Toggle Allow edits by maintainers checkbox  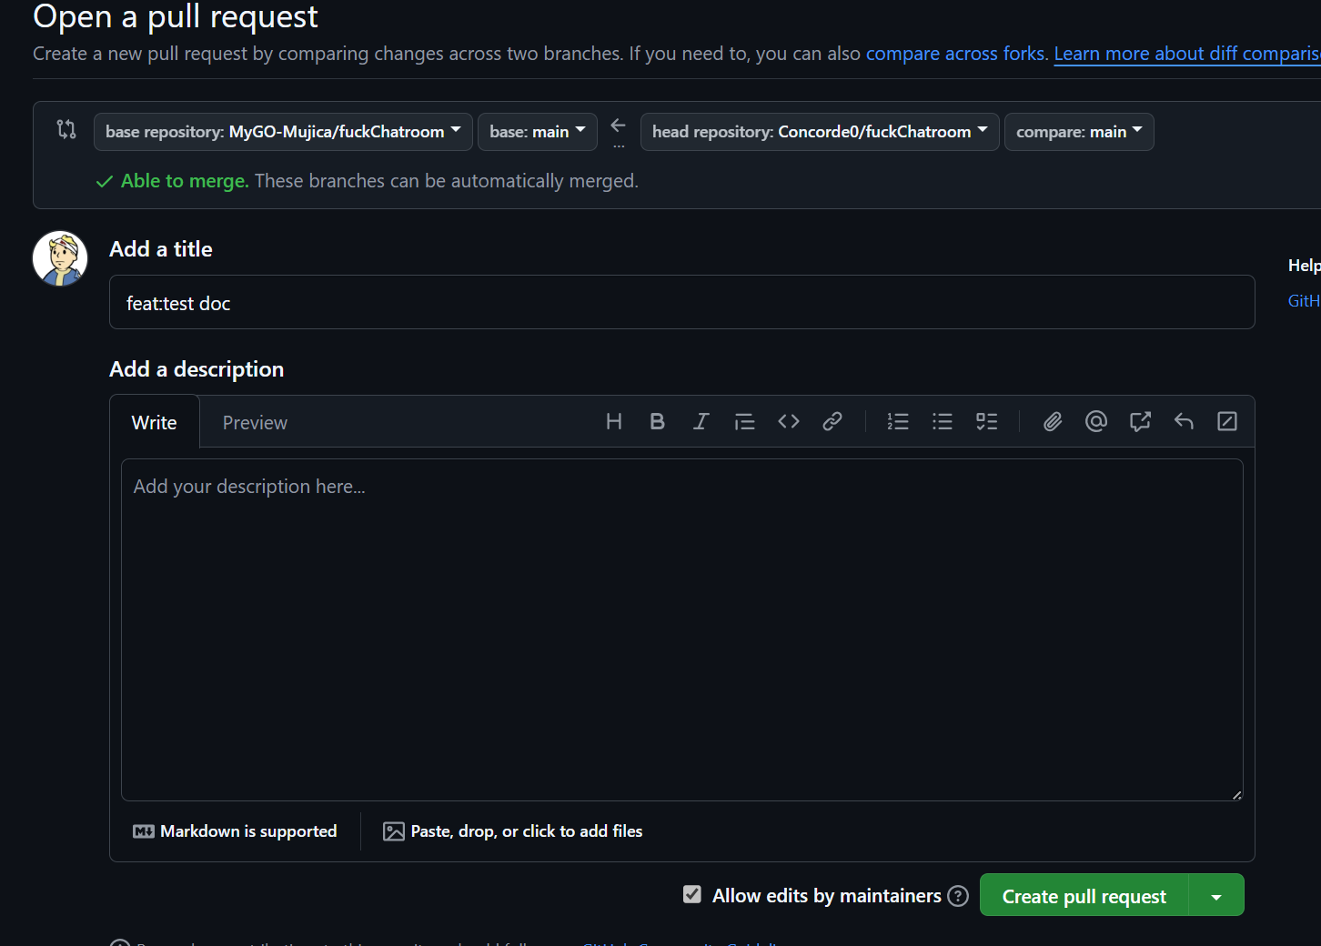point(692,894)
